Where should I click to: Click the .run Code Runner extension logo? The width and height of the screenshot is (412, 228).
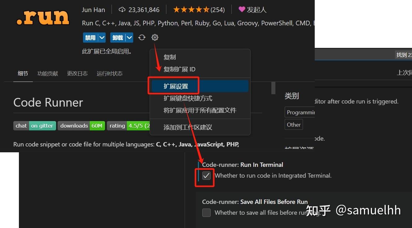pos(42,18)
